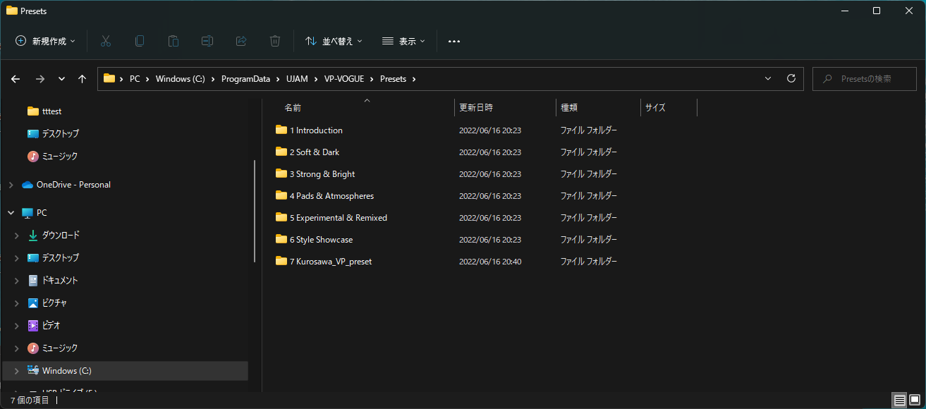Select folder icon of 1 Introduction
Screen dimensions: 926x409
tap(281, 130)
